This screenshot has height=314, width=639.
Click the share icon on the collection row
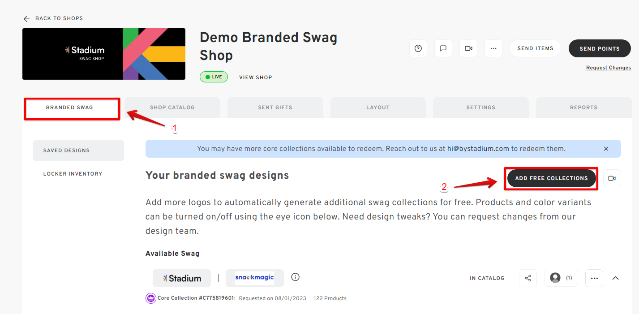click(x=528, y=278)
